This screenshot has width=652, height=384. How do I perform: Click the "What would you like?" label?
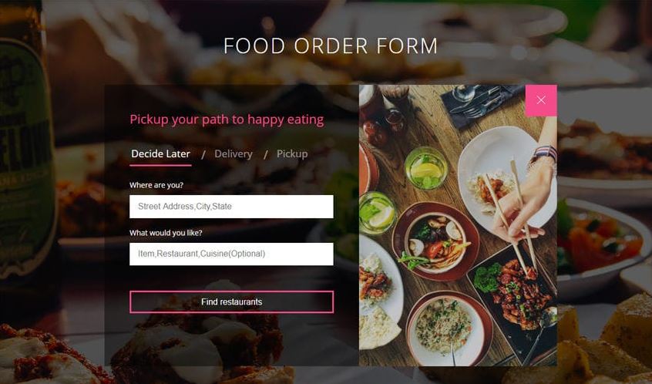166,233
